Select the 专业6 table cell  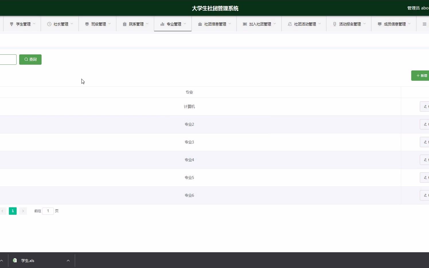click(189, 195)
